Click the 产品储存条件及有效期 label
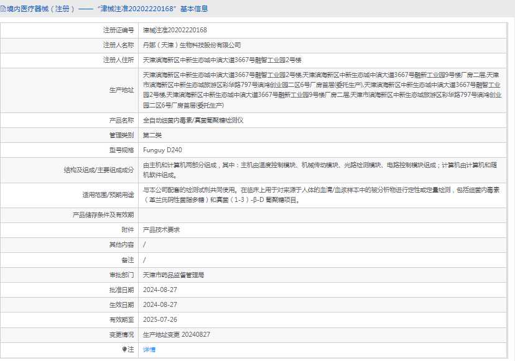This screenshot has height=361, width=515. tap(103, 215)
